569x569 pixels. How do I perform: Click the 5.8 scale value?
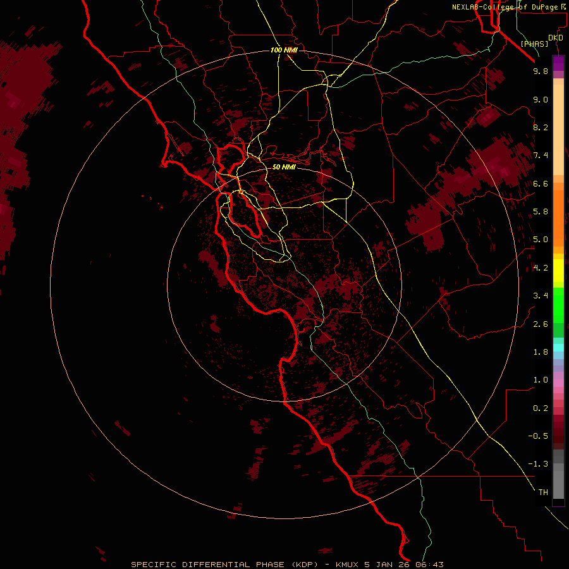[541, 212]
